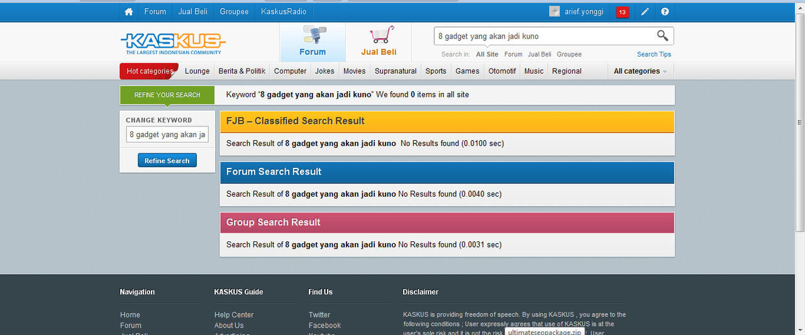The height and width of the screenshot is (335, 805).
Task: Open the footer Home link
Action: pyautogui.click(x=130, y=315)
